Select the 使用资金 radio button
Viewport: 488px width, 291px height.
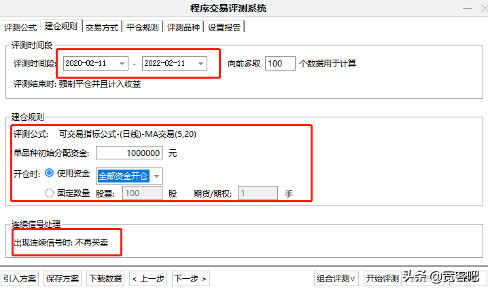[50, 174]
